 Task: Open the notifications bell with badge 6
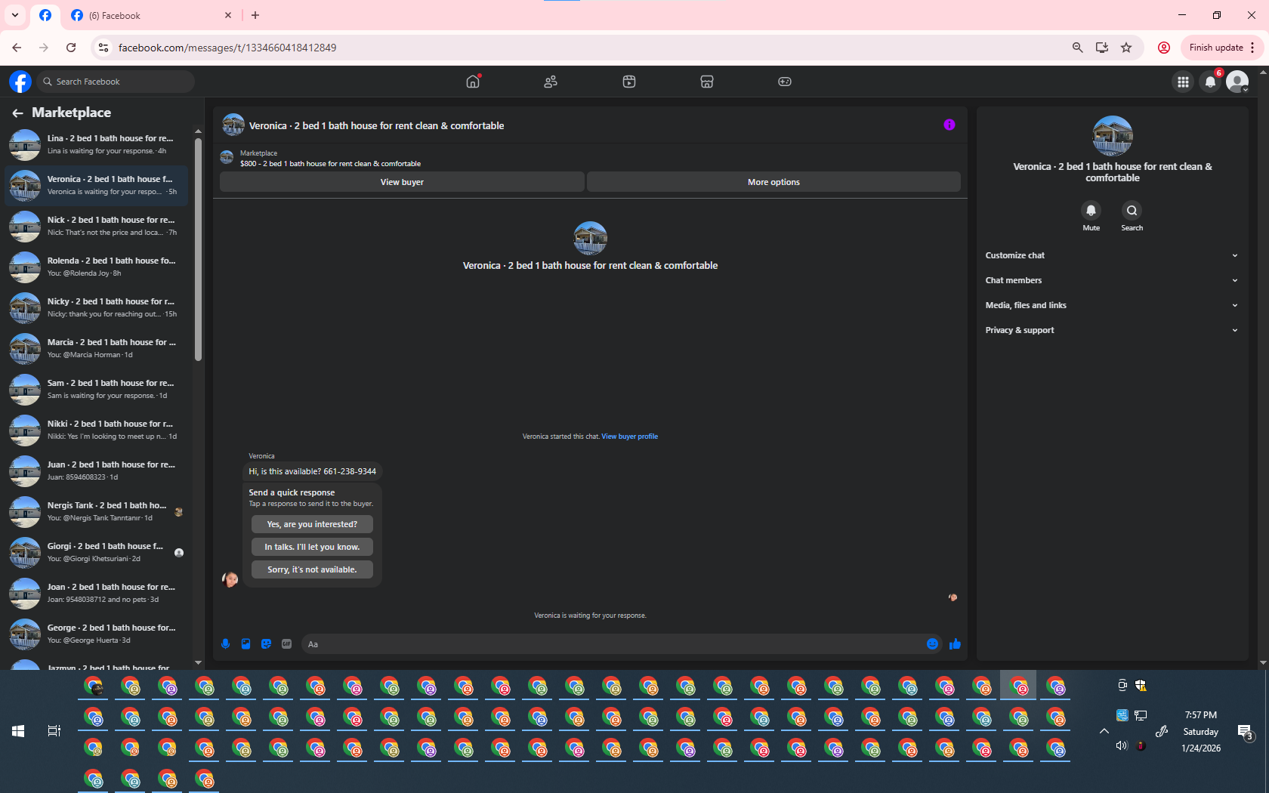(x=1210, y=82)
